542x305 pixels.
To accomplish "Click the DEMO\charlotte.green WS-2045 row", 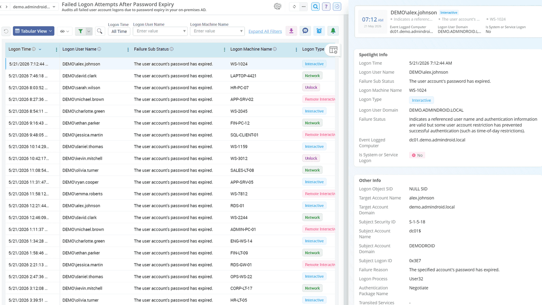I will pos(170,111).
